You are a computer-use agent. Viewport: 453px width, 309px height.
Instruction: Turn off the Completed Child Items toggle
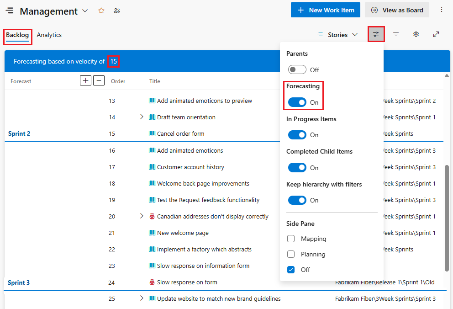click(297, 167)
